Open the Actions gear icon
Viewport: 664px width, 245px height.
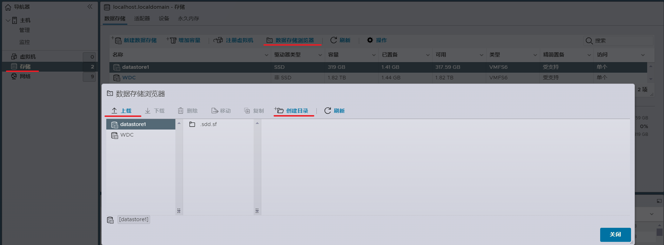click(x=370, y=40)
